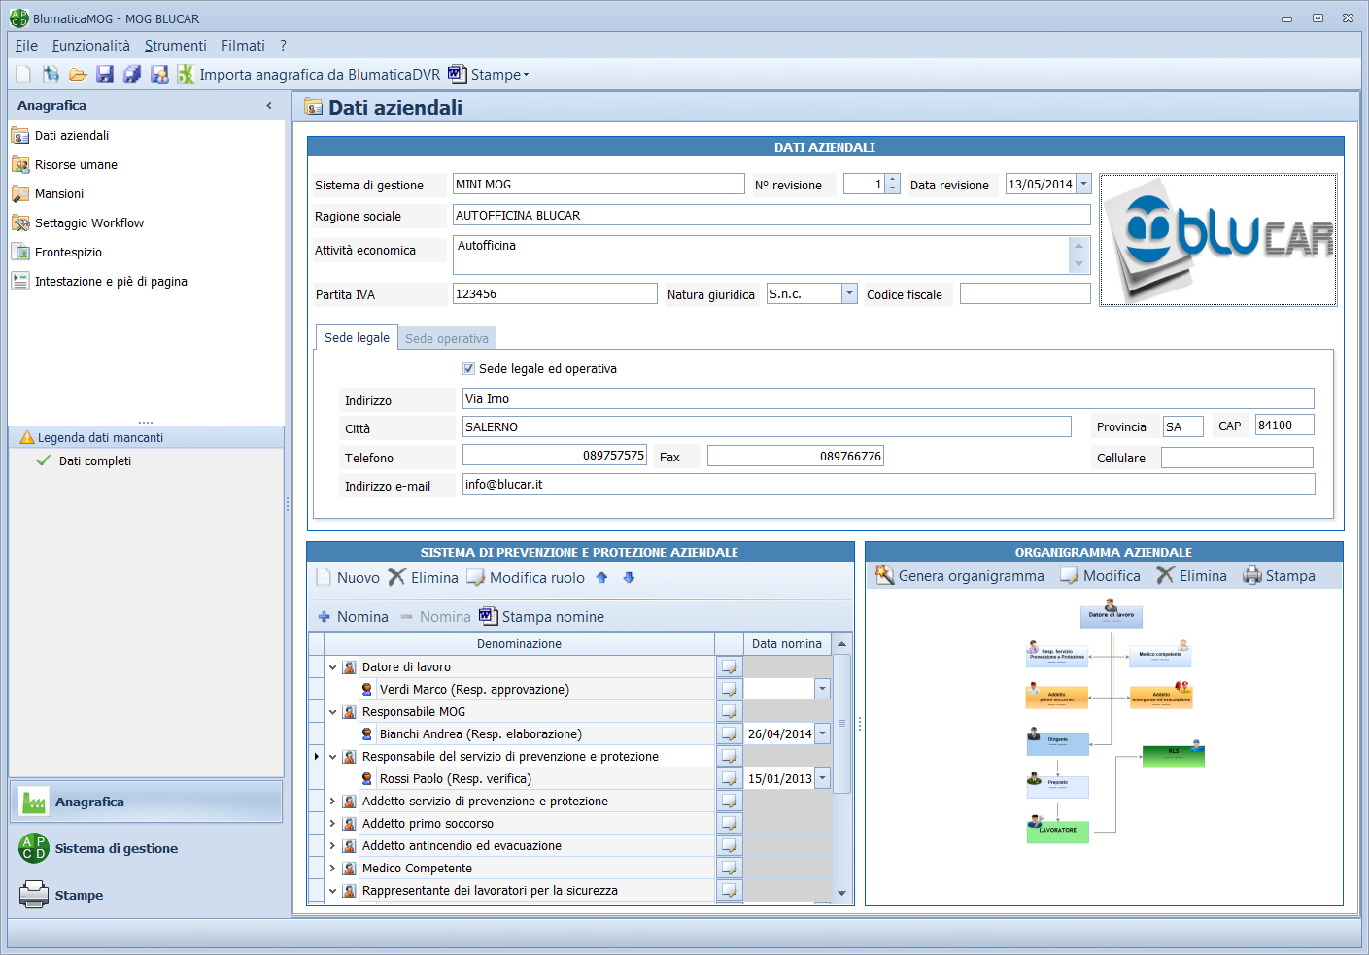This screenshot has height=955, width=1369.
Task: Click the blue floppy save icon
Action: click(x=105, y=75)
